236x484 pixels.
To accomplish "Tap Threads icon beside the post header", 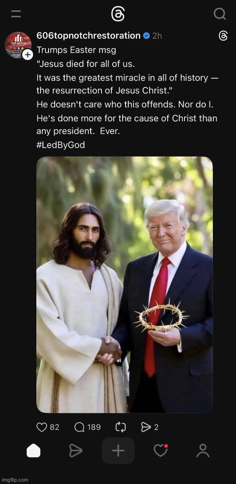I will tap(223, 36).
